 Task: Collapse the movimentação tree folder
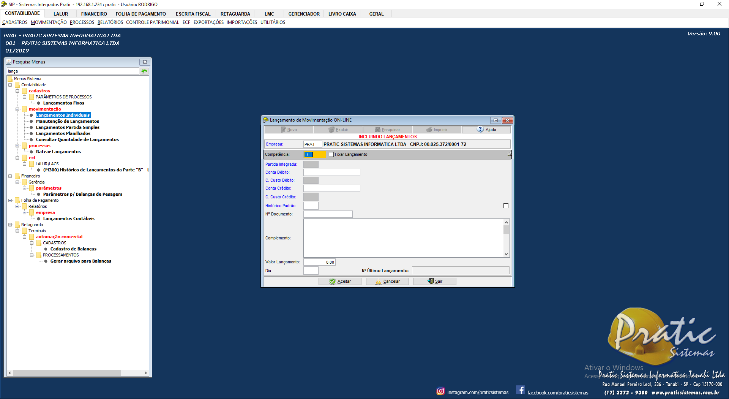click(17, 109)
